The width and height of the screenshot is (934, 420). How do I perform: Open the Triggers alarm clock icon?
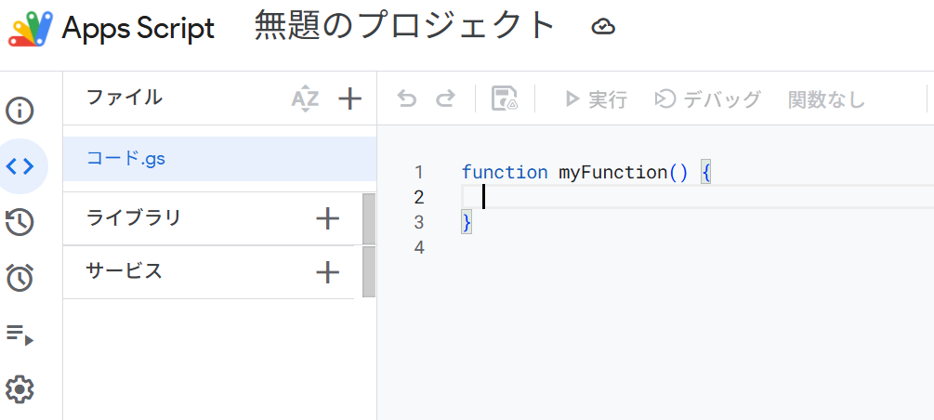click(20, 277)
